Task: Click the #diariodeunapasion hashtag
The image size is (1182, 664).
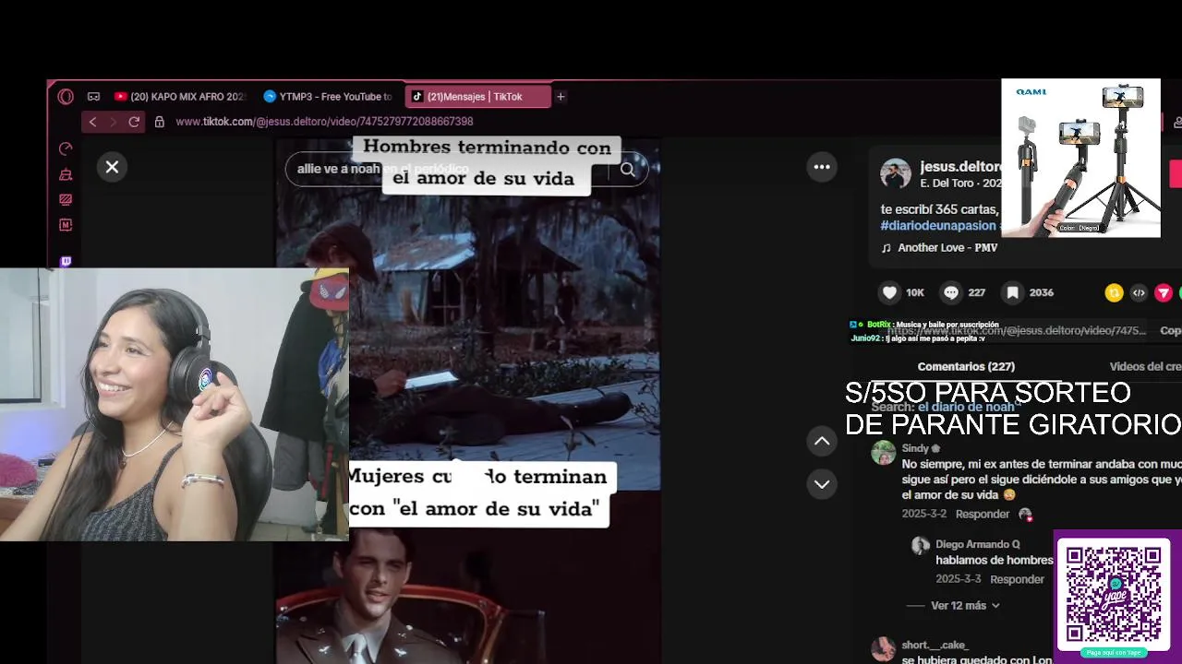Action: (938, 226)
